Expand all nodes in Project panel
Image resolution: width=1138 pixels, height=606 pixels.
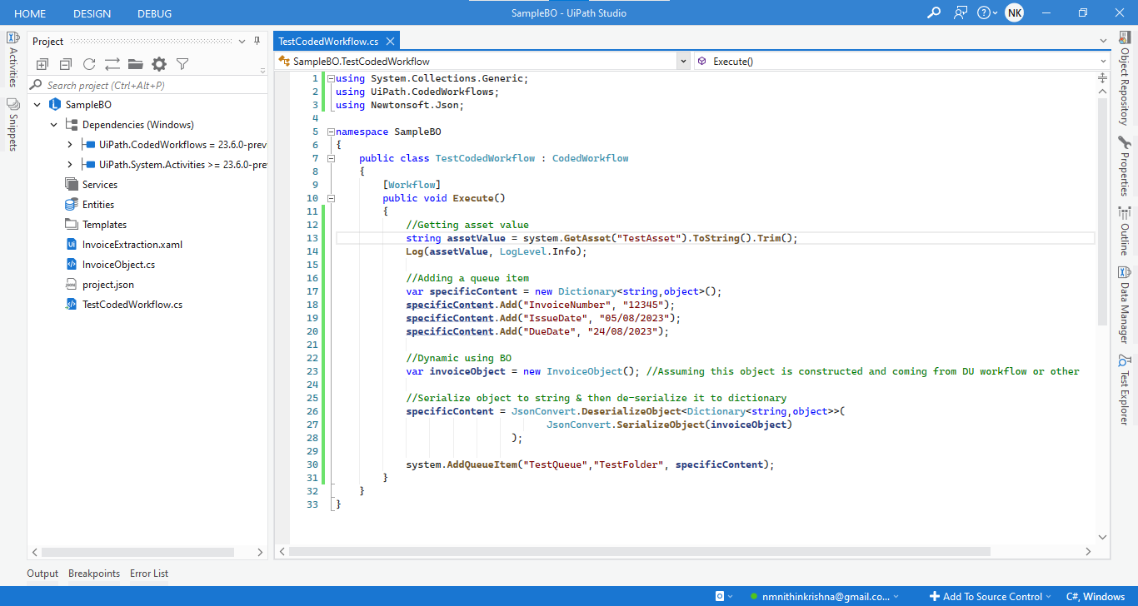coord(42,64)
